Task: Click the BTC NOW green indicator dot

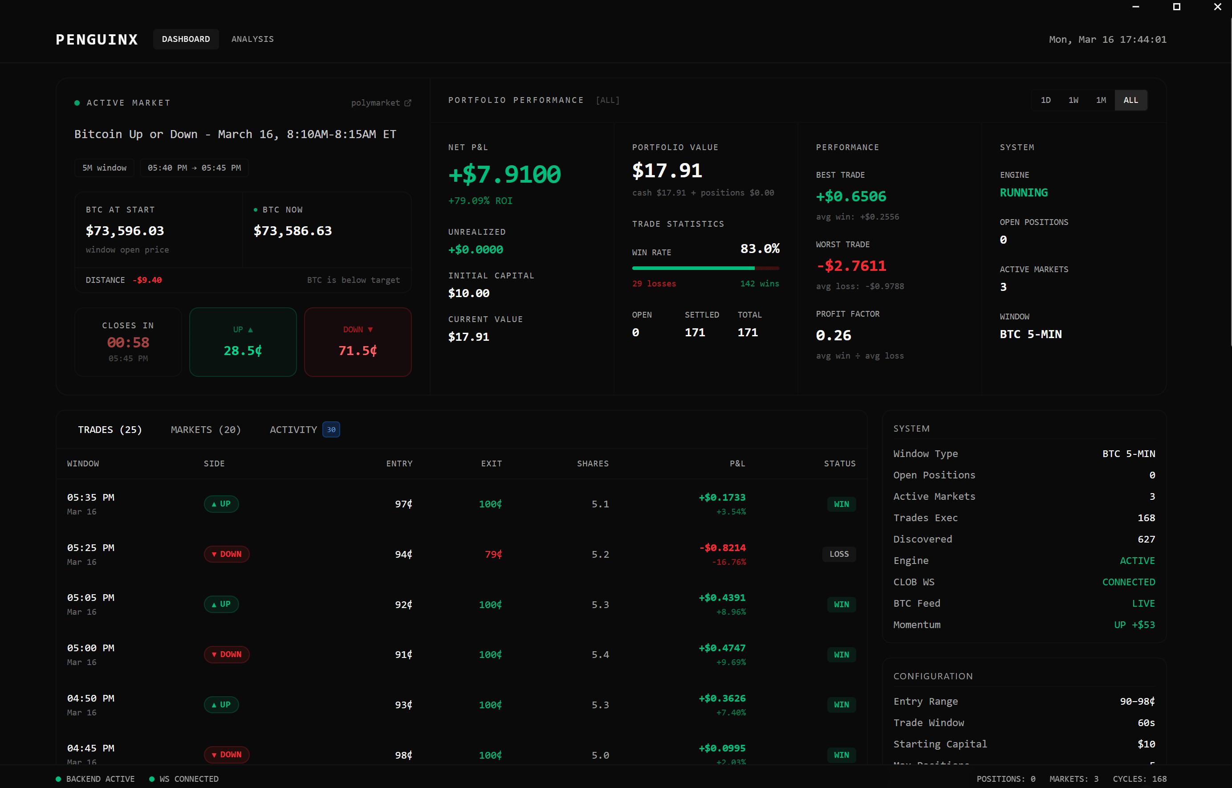Action: point(256,209)
